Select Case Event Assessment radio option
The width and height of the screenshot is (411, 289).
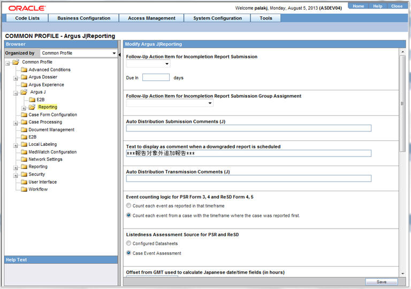128,253
